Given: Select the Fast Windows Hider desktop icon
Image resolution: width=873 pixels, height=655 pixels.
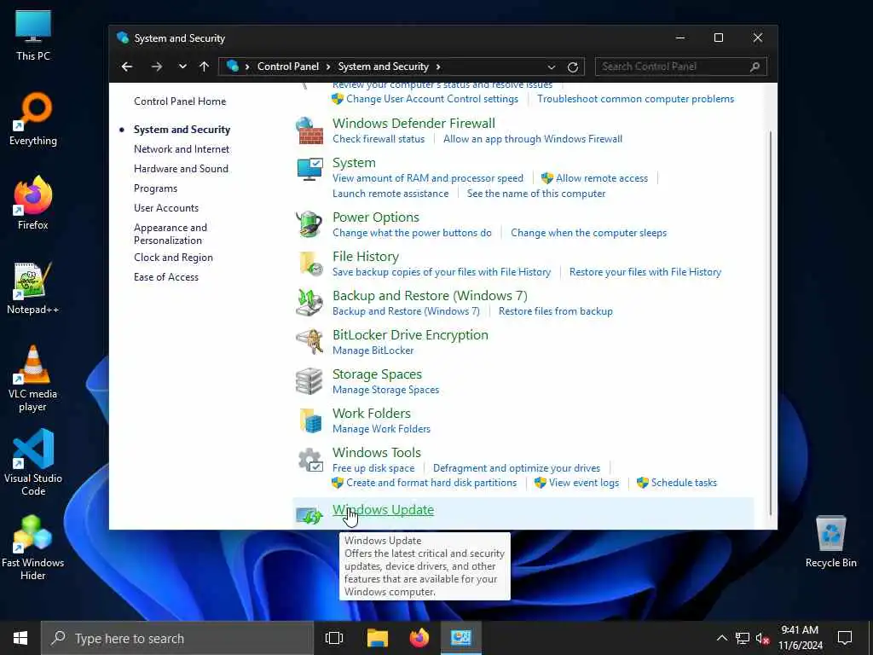Looking at the screenshot, I should [33, 548].
